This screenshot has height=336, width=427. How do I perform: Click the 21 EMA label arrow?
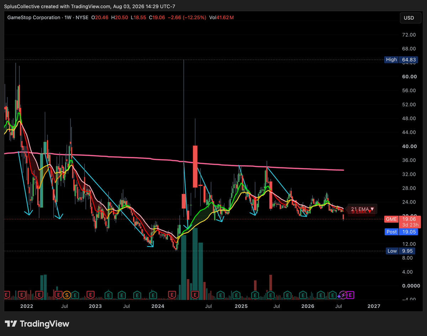(372, 209)
